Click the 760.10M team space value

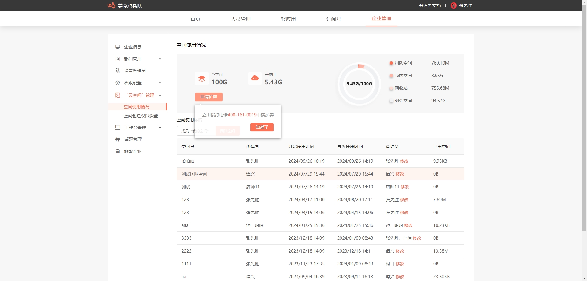(440, 63)
